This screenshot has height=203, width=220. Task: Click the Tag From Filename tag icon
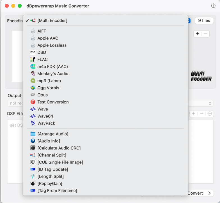(33, 191)
